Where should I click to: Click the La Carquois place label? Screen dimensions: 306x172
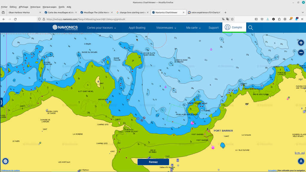246,135
